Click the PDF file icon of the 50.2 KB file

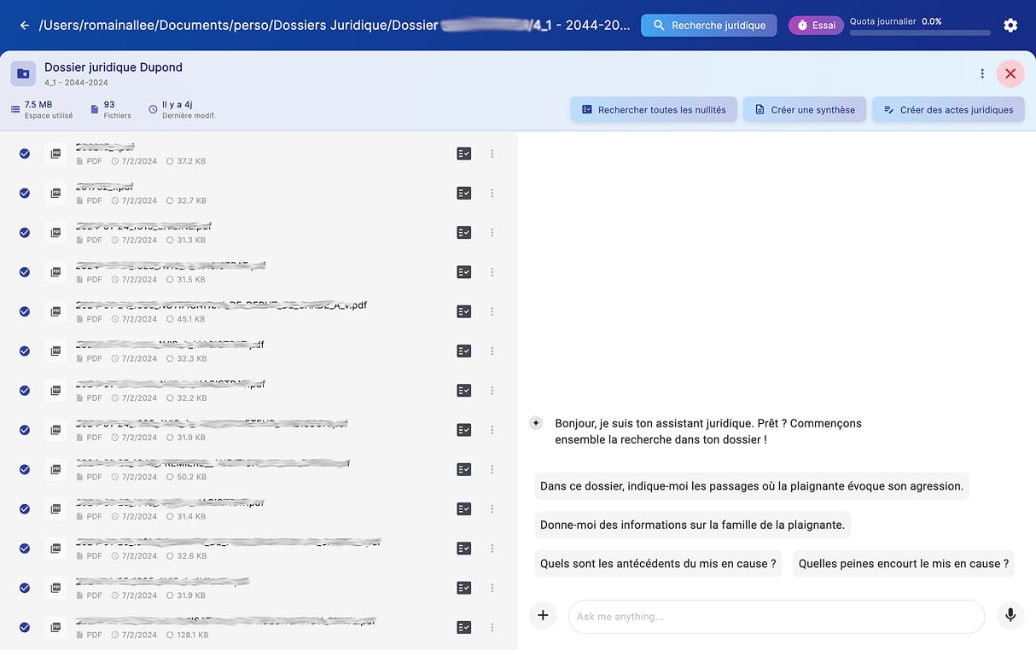click(55, 469)
